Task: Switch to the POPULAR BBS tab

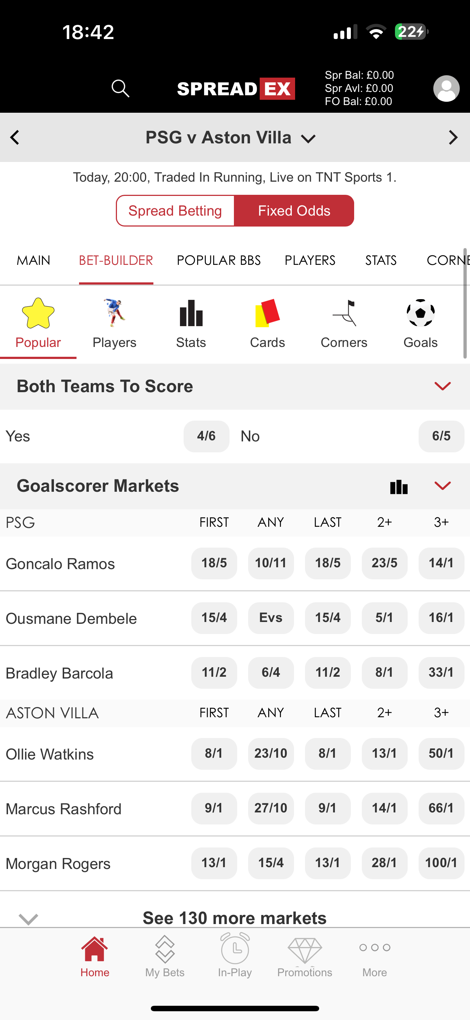Action: (x=218, y=260)
